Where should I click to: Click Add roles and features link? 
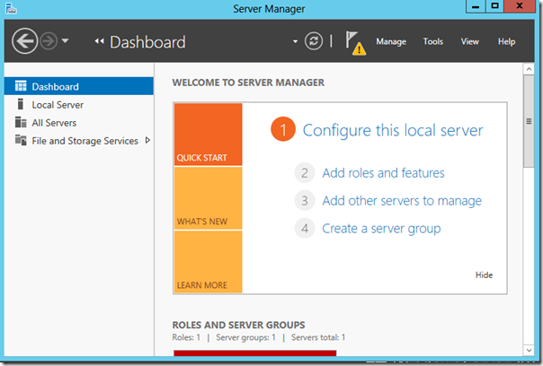383,173
